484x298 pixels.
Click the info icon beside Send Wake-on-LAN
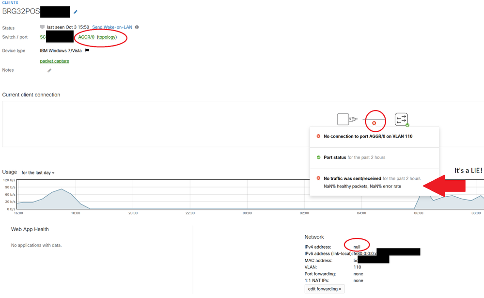click(137, 27)
